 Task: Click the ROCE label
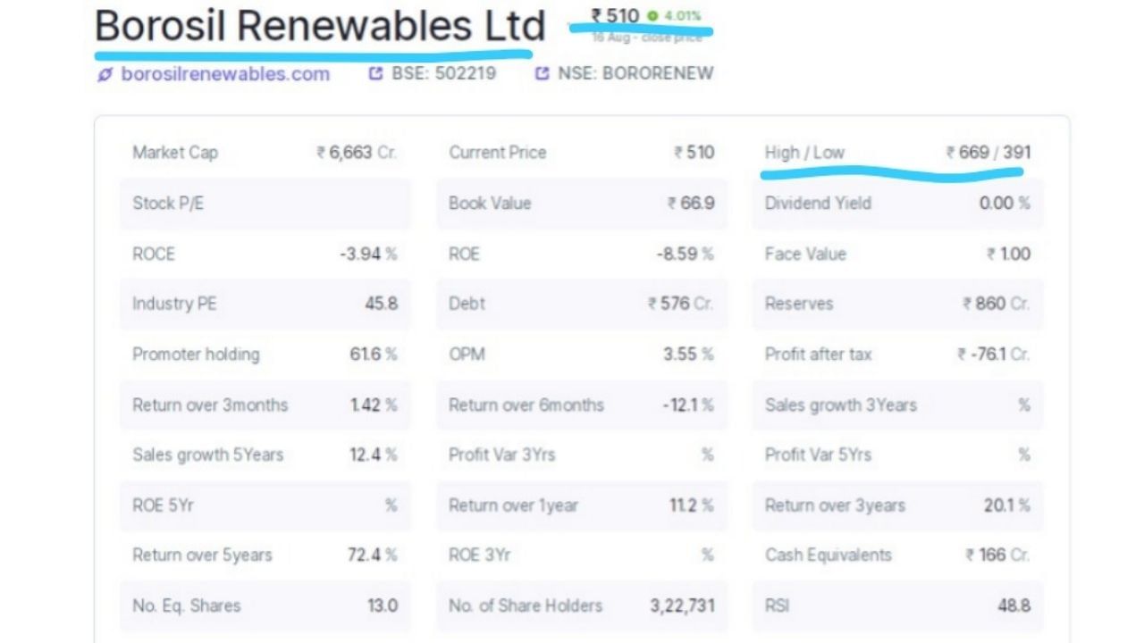tap(154, 255)
